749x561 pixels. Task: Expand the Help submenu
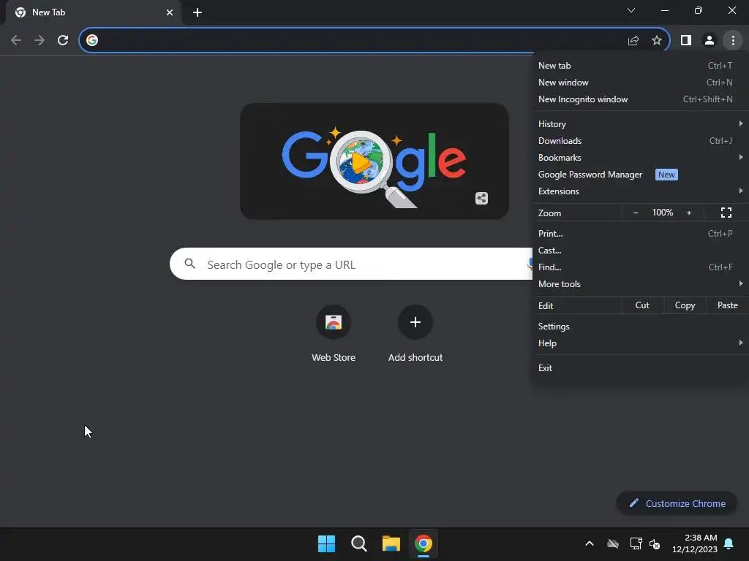[x=640, y=343]
